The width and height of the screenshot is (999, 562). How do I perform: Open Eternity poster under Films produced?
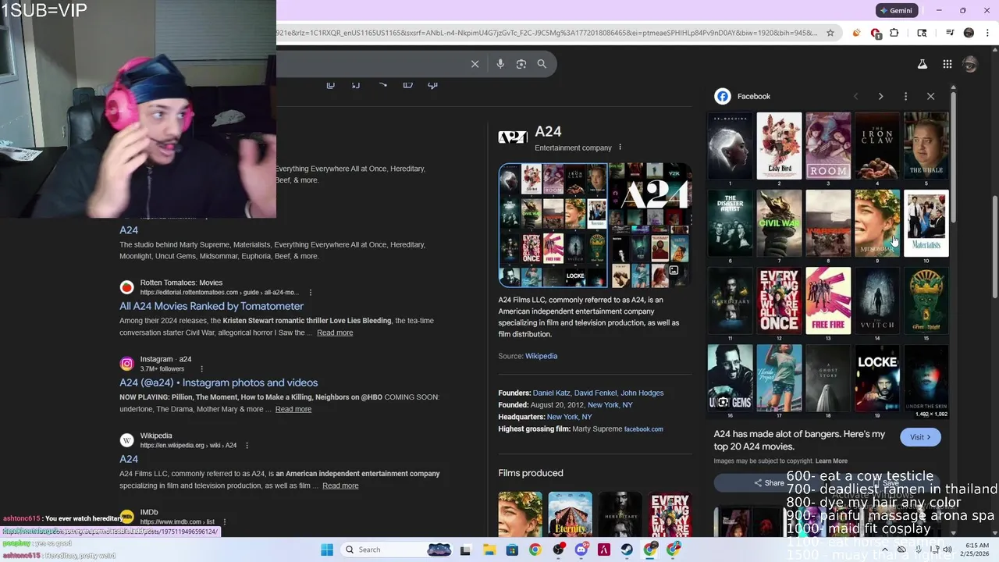click(570, 514)
